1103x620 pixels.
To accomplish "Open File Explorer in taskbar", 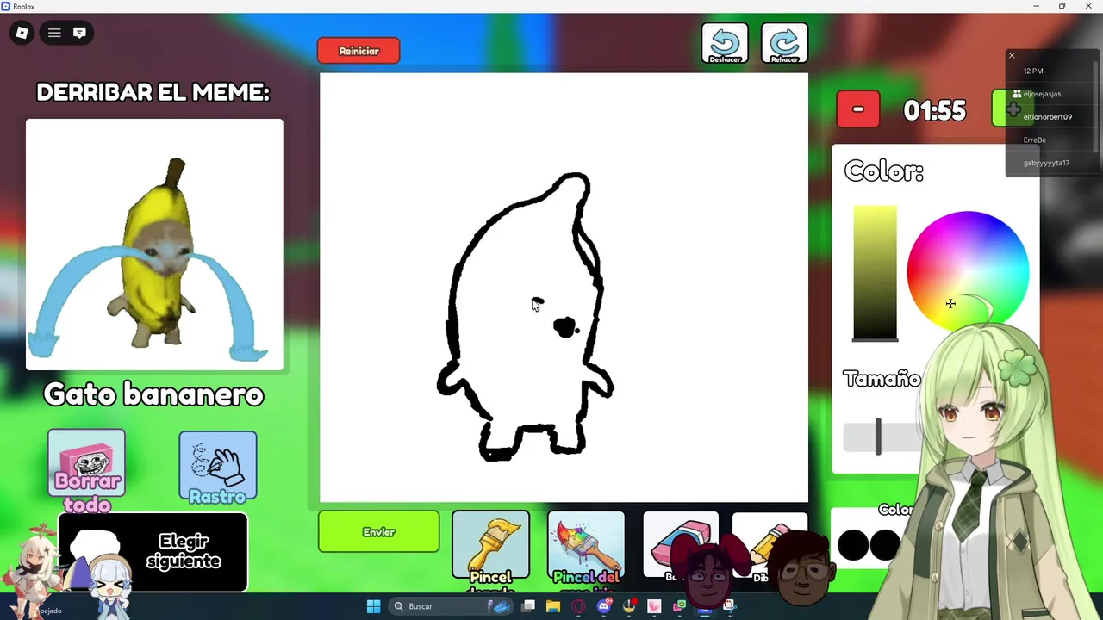I will 553,606.
